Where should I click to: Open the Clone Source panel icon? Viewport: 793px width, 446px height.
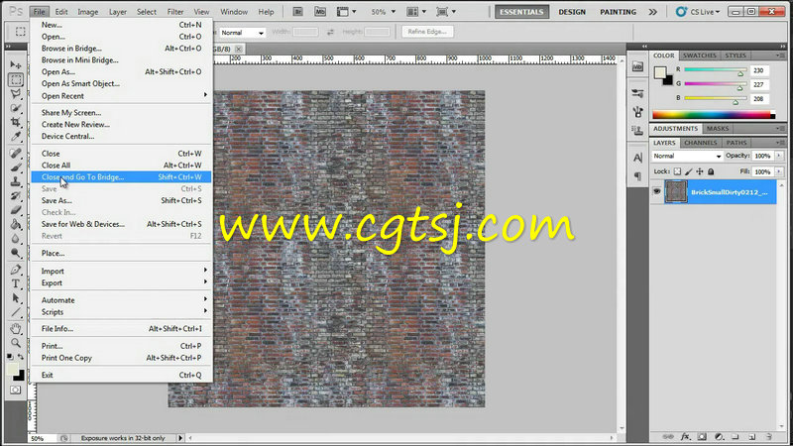(637, 131)
